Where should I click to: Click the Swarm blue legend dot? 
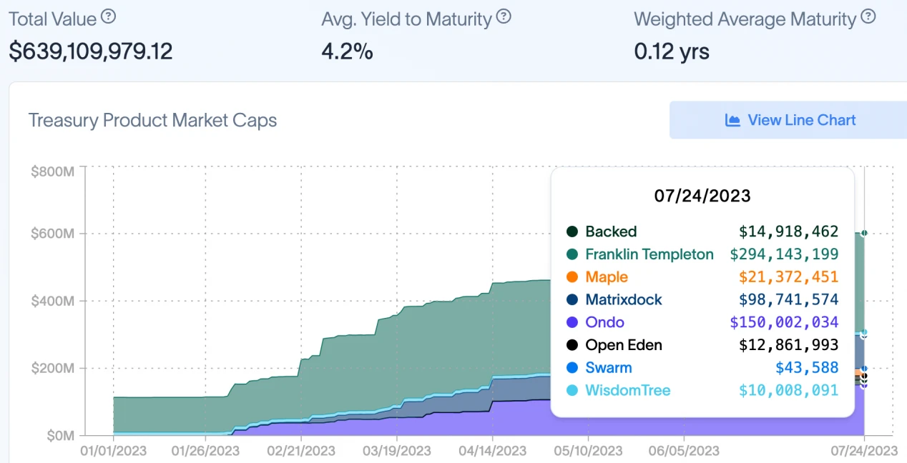pyautogui.click(x=572, y=368)
